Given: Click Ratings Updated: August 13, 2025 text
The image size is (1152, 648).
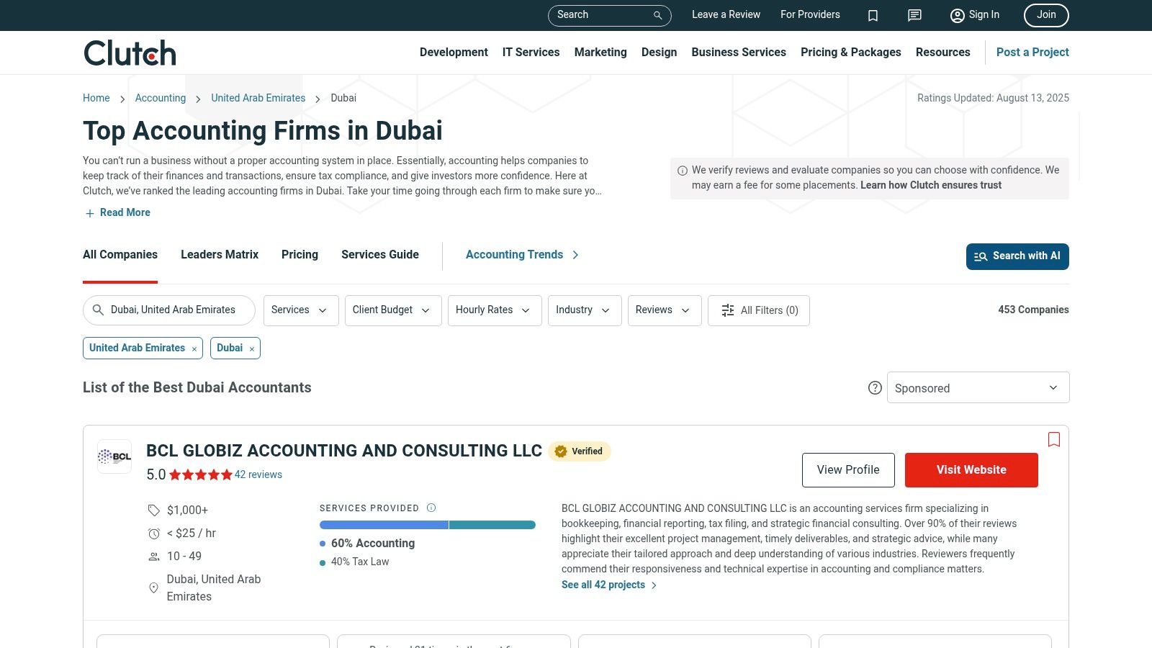Looking at the screenshot, I should point(993,98).
